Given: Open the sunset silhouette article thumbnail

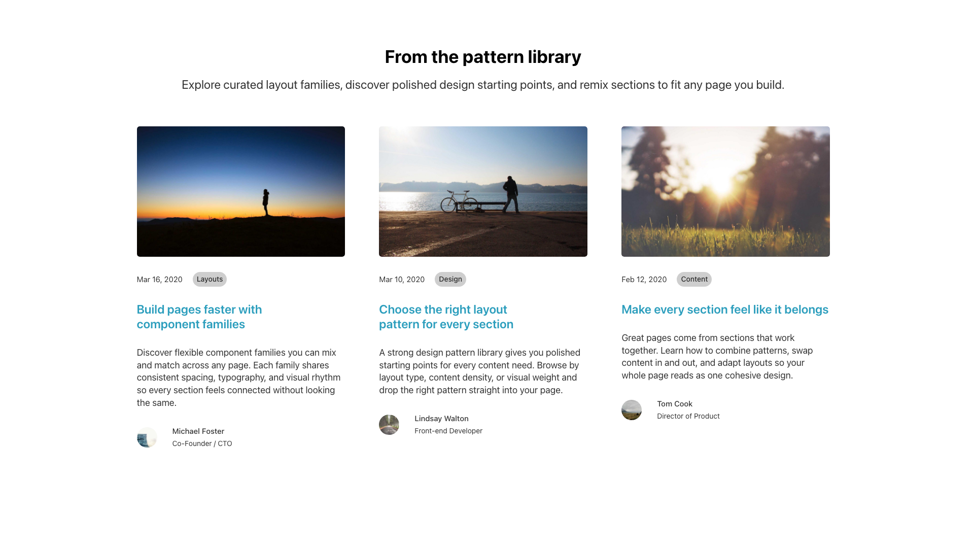Looking at the screenshot, I should click(241, 191).
